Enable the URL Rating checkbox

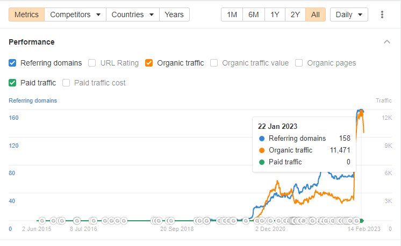[x=92, y=63]
